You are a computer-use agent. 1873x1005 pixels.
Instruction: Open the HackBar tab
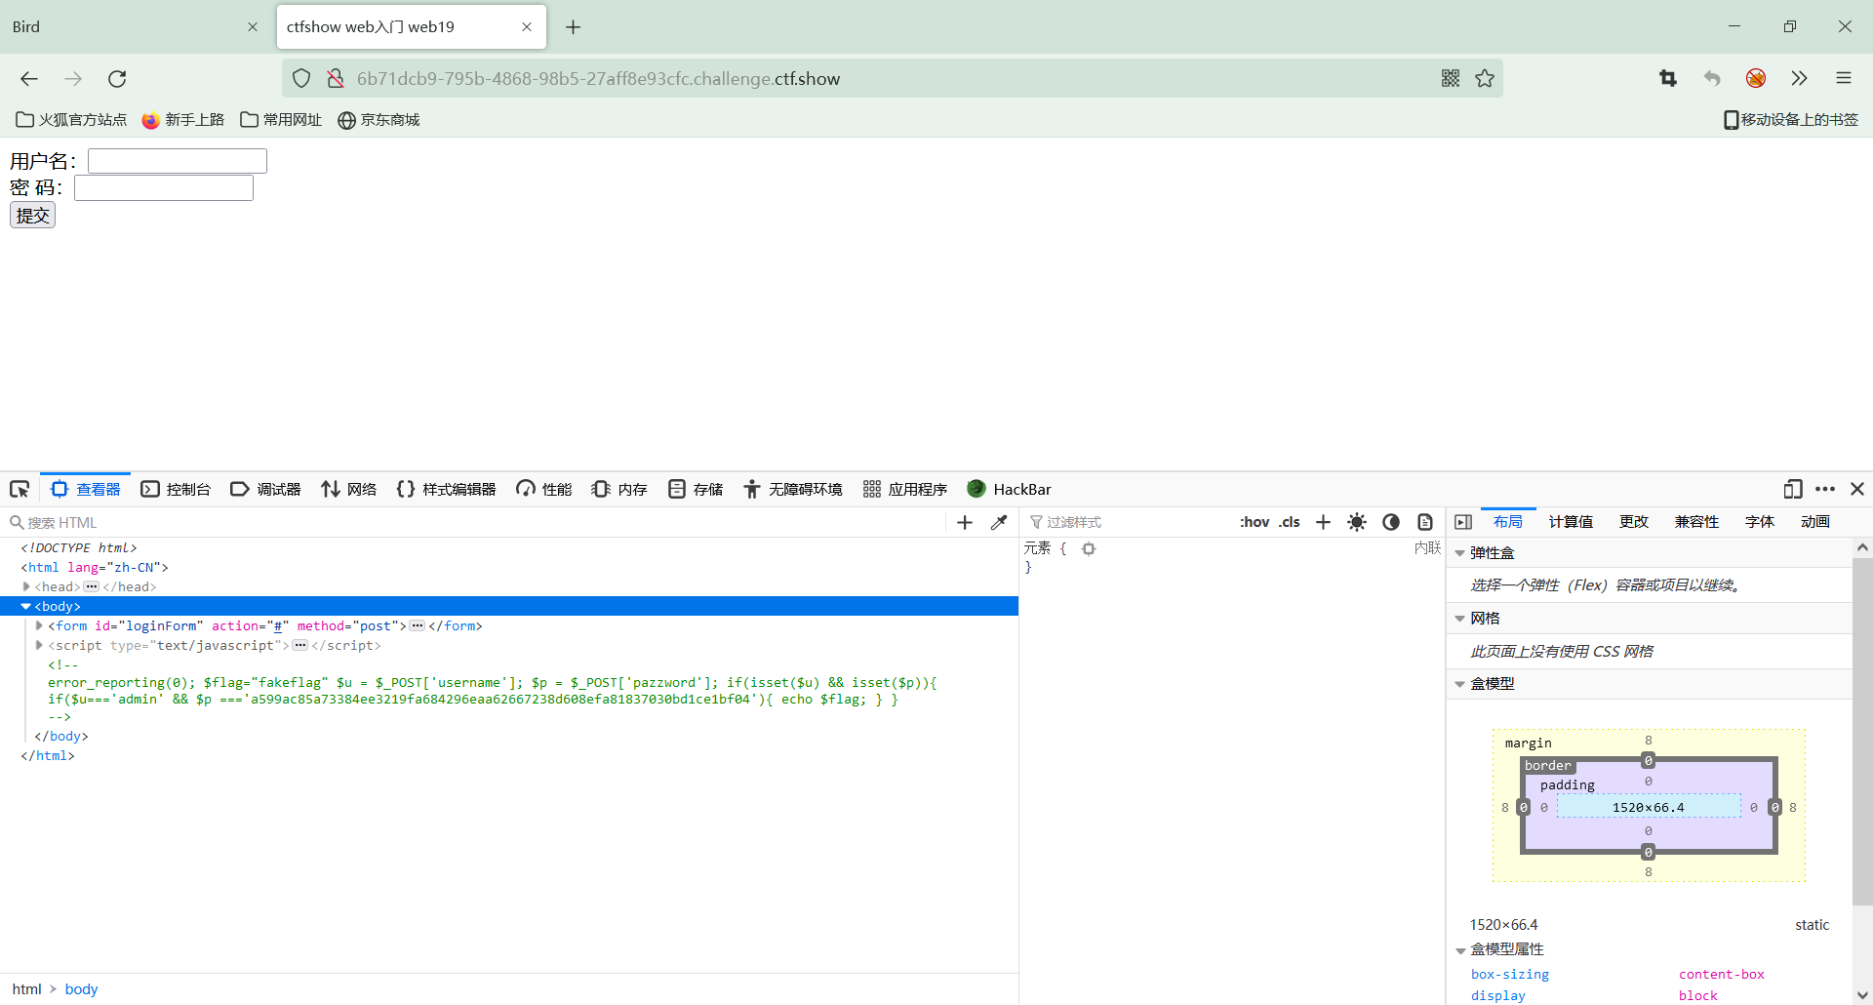tap(1009, 489)
